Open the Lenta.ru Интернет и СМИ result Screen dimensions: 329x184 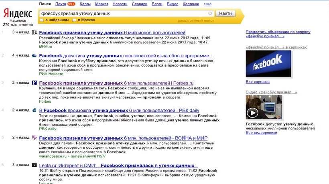(118, 165)
